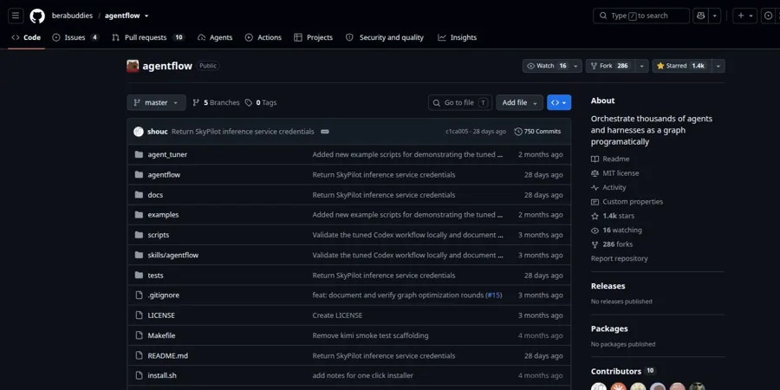The width and height of the screenshot is (780, 390).
Task: Expand the commit message ellipsis button
Action: pos(325,132)
